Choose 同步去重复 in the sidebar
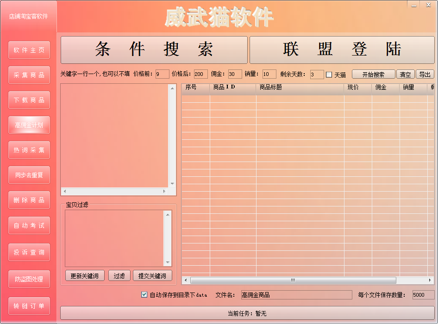Image resolution: width=438 pixels, height=324 pixels. (29, 175)
